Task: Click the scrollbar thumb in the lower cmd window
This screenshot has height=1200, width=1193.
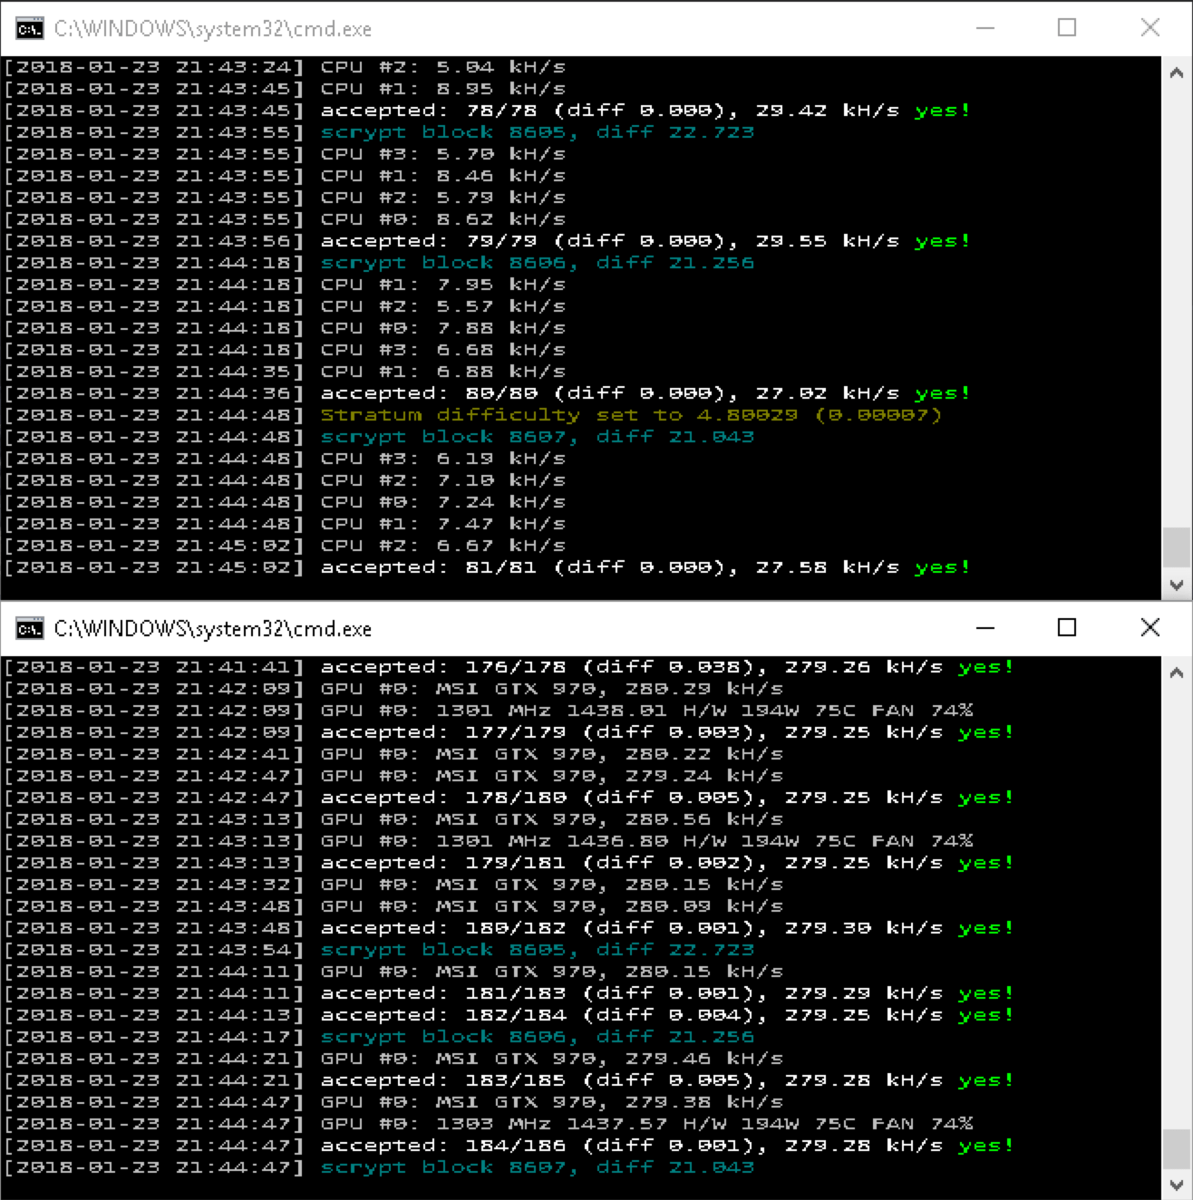Action: coord(1177,1148)
